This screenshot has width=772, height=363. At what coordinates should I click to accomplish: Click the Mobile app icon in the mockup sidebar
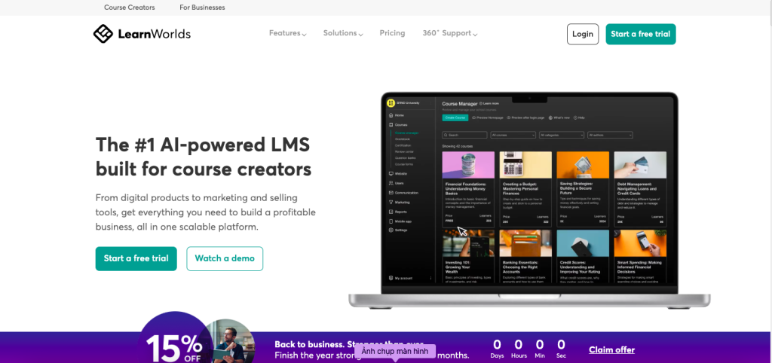pyautogui.click(x=391, y=221)
